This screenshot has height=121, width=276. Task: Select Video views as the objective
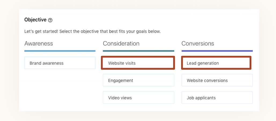pyautogui.click(x=138, y=98)
